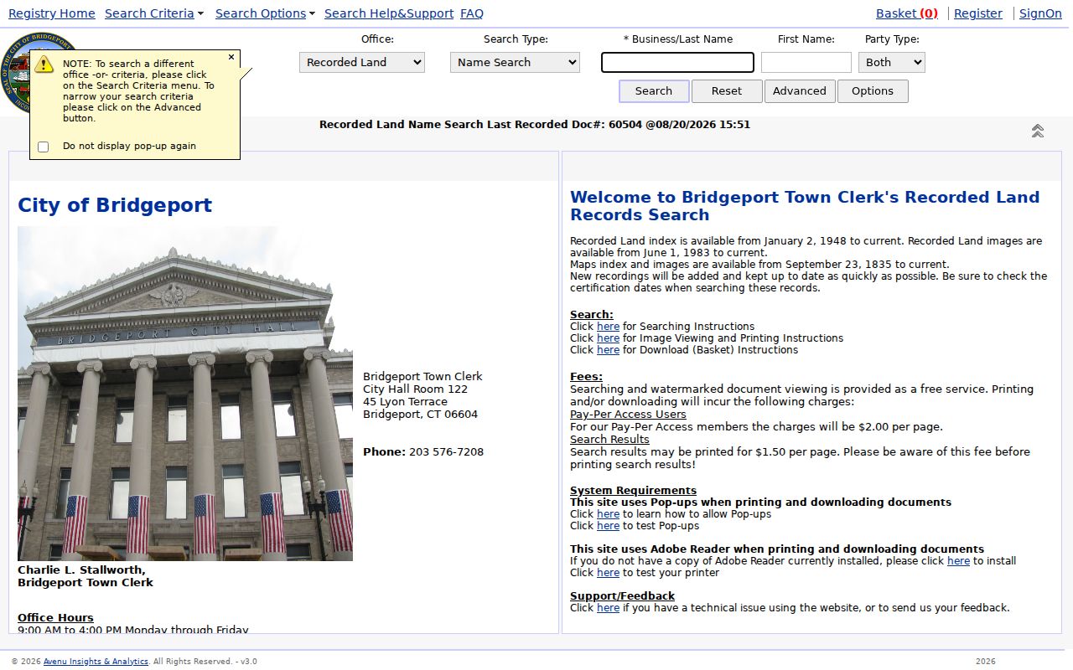The height and width of the screenshot is (670, 1073).
Task: Click the Welcome to Bridgeport Town Clerk's heading
Action: (805, 206)
